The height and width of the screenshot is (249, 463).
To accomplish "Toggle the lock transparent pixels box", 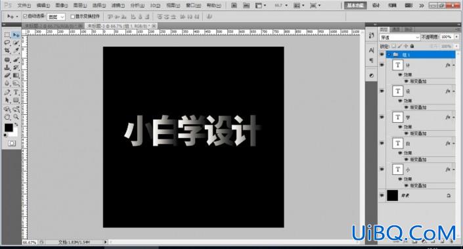I will (393, 46).
